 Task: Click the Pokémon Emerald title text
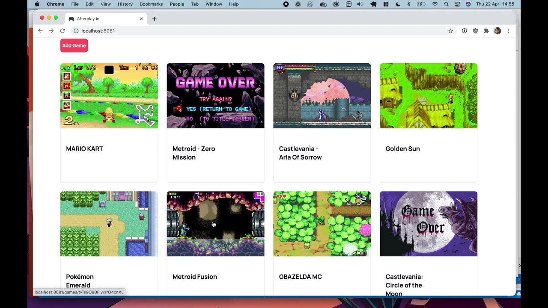pyautogui.click(x=80, y=281)
